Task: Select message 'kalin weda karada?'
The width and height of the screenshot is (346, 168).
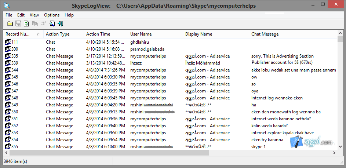Action: tap(269, 126)
